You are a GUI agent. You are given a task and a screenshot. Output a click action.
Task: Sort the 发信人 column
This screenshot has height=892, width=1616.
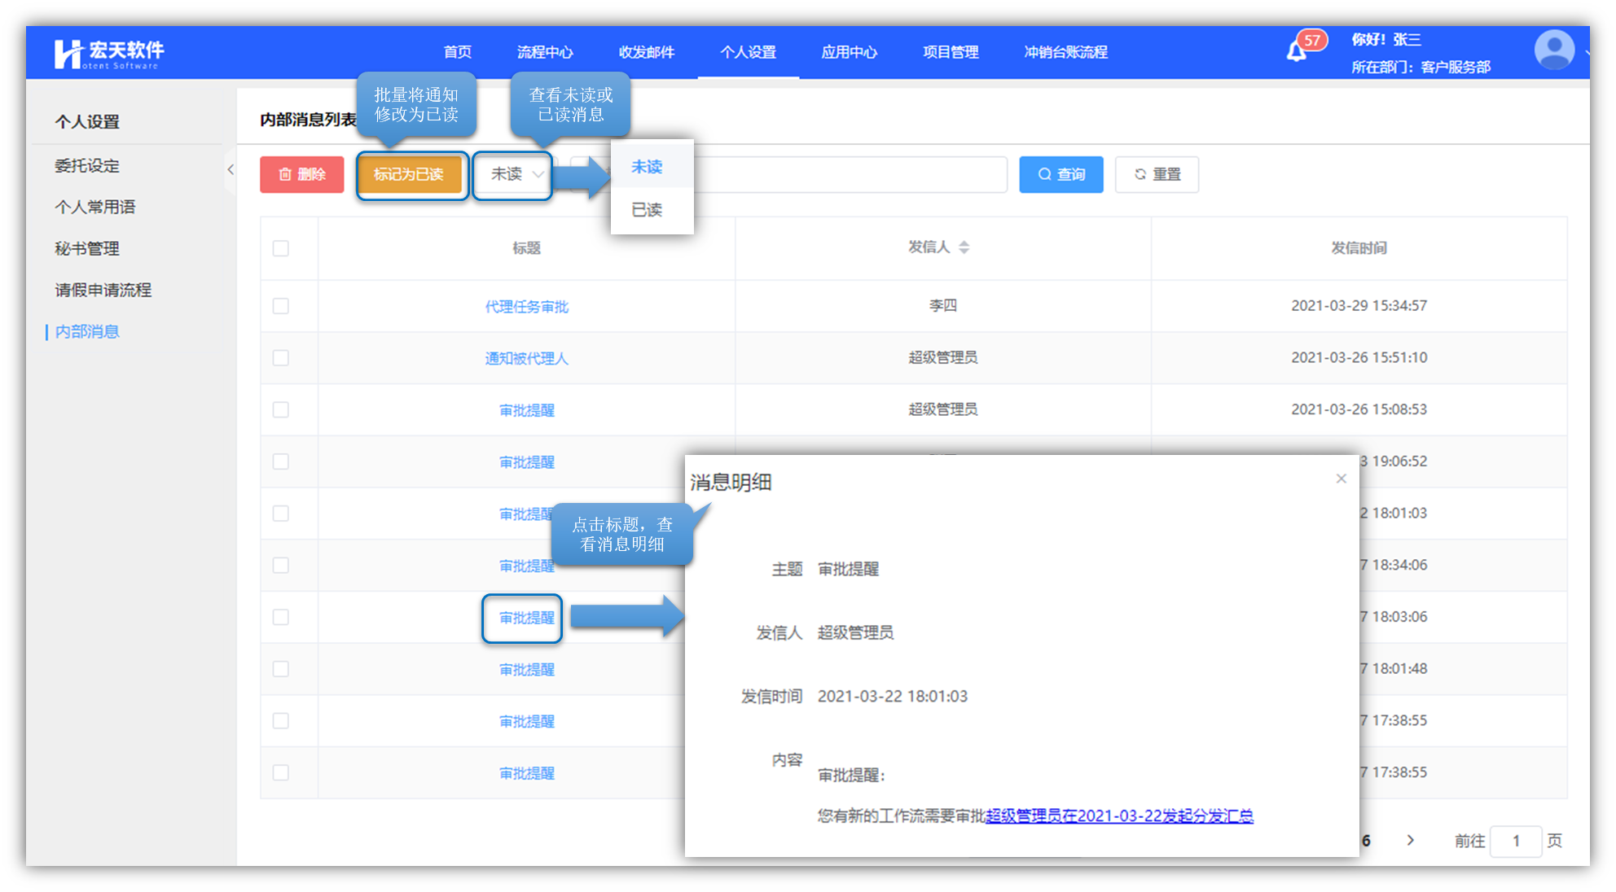click(x=964, y=247)
